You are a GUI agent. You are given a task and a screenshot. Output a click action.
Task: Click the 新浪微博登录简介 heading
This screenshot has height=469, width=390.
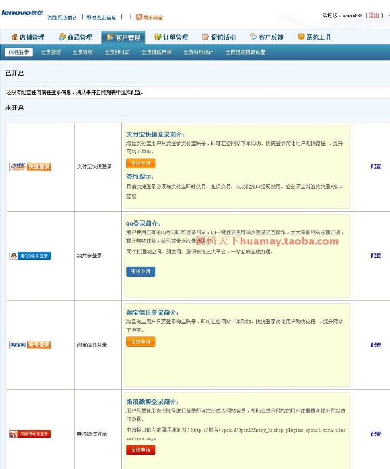[x=152, y=402]
